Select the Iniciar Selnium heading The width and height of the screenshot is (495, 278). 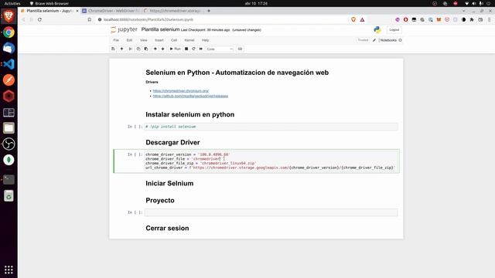[x=169, y=184]
